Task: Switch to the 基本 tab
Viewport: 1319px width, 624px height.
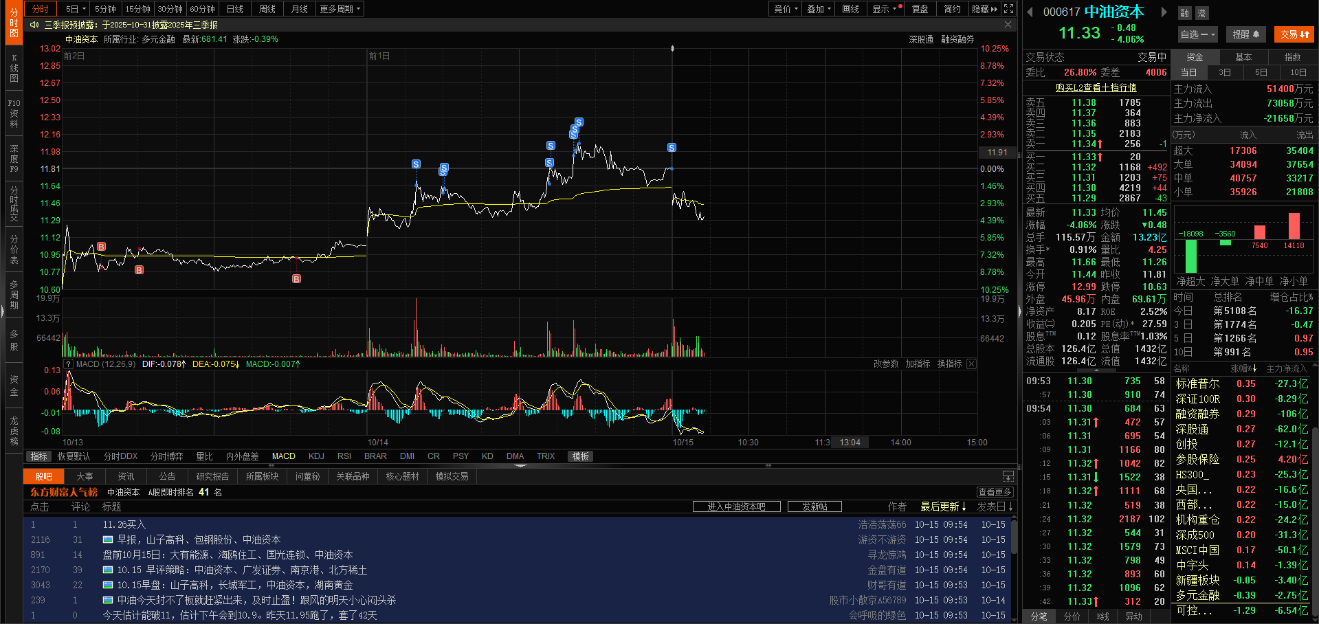Action: coord(1243,57)
